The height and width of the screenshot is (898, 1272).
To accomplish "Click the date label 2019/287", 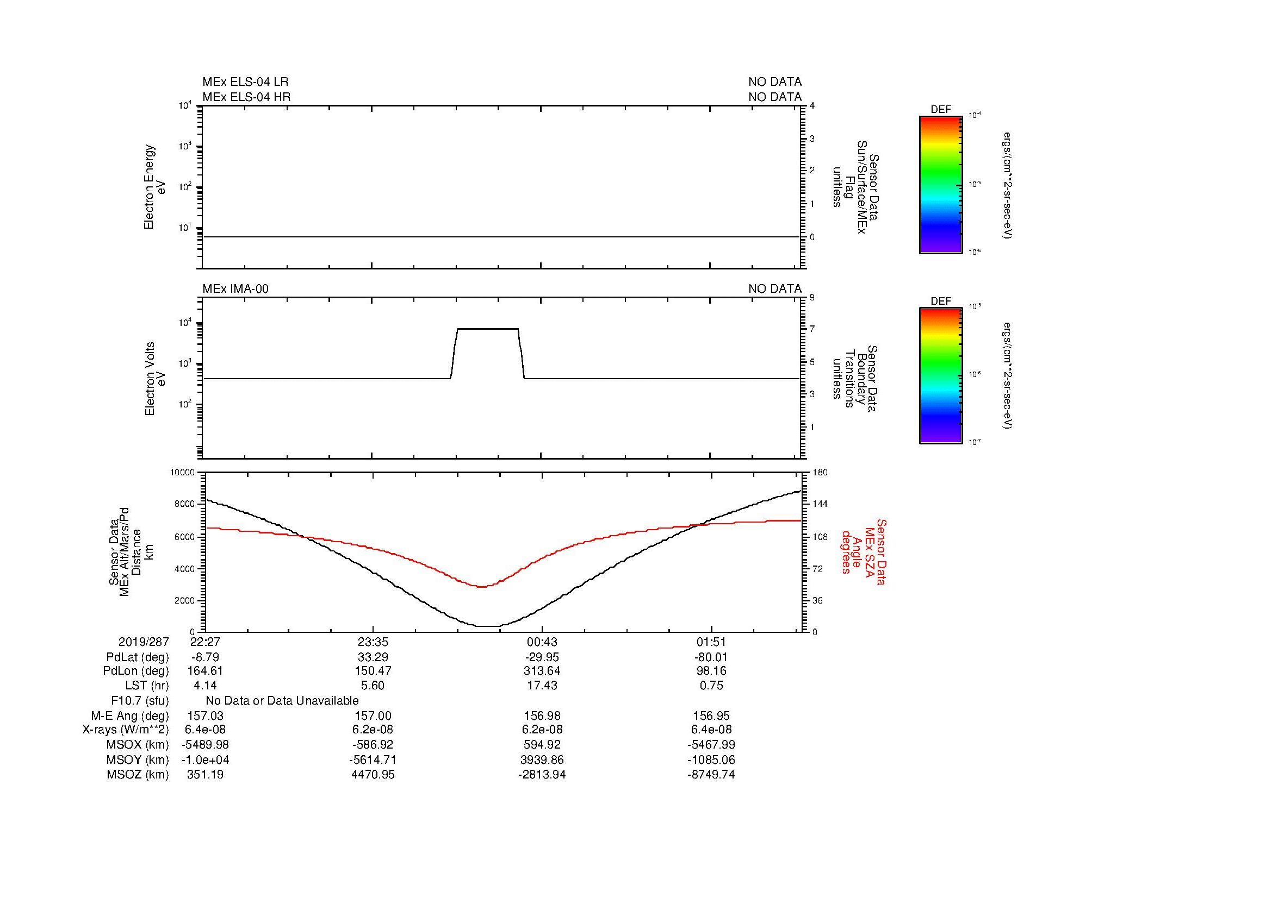I will point(144,642).
